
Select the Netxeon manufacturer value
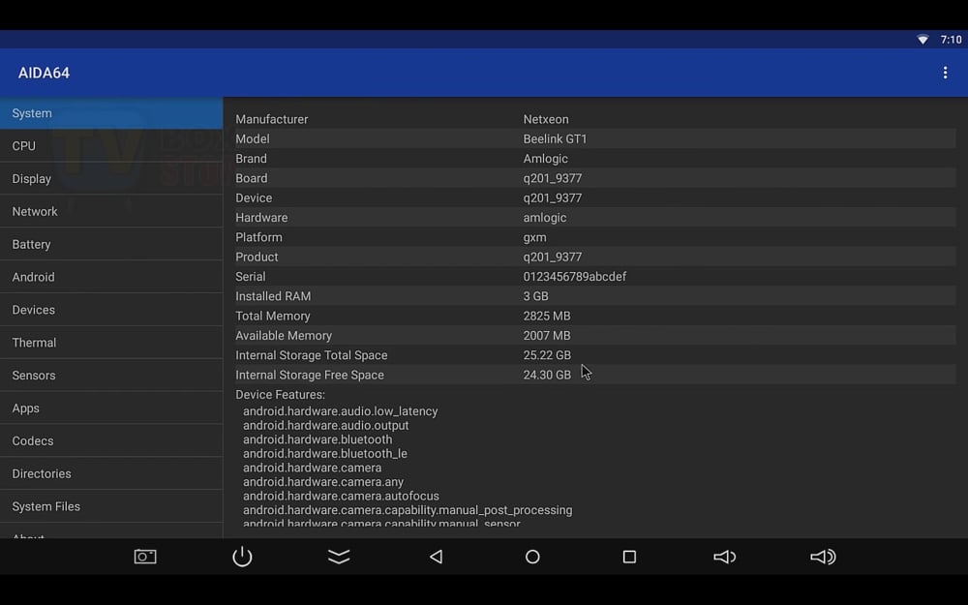[546, 119]
